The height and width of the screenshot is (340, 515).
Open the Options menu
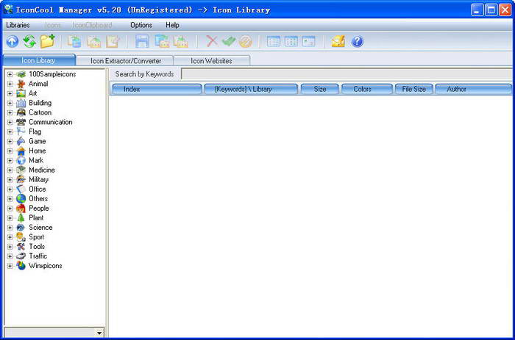141,25
